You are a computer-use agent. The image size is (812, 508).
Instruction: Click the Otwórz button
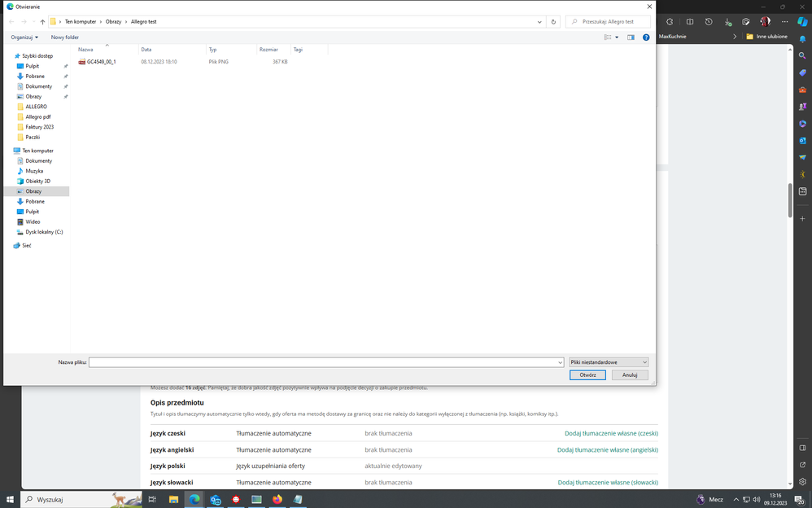coord(587,374)
